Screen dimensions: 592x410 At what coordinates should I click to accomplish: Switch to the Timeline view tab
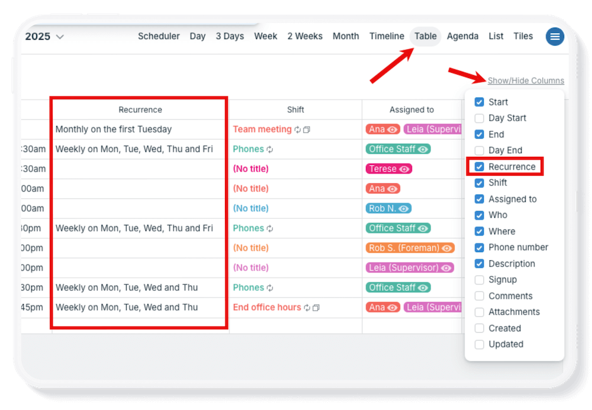[x=387, y=36]
